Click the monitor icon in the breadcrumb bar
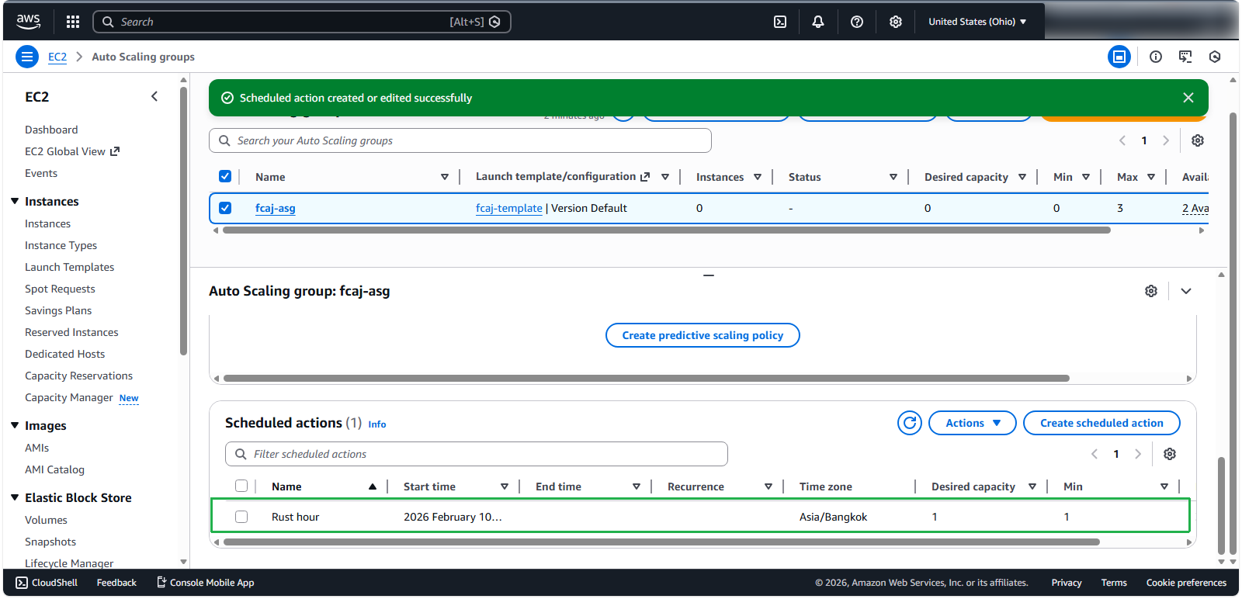The image size is (1242, 599). [1185, 57]
